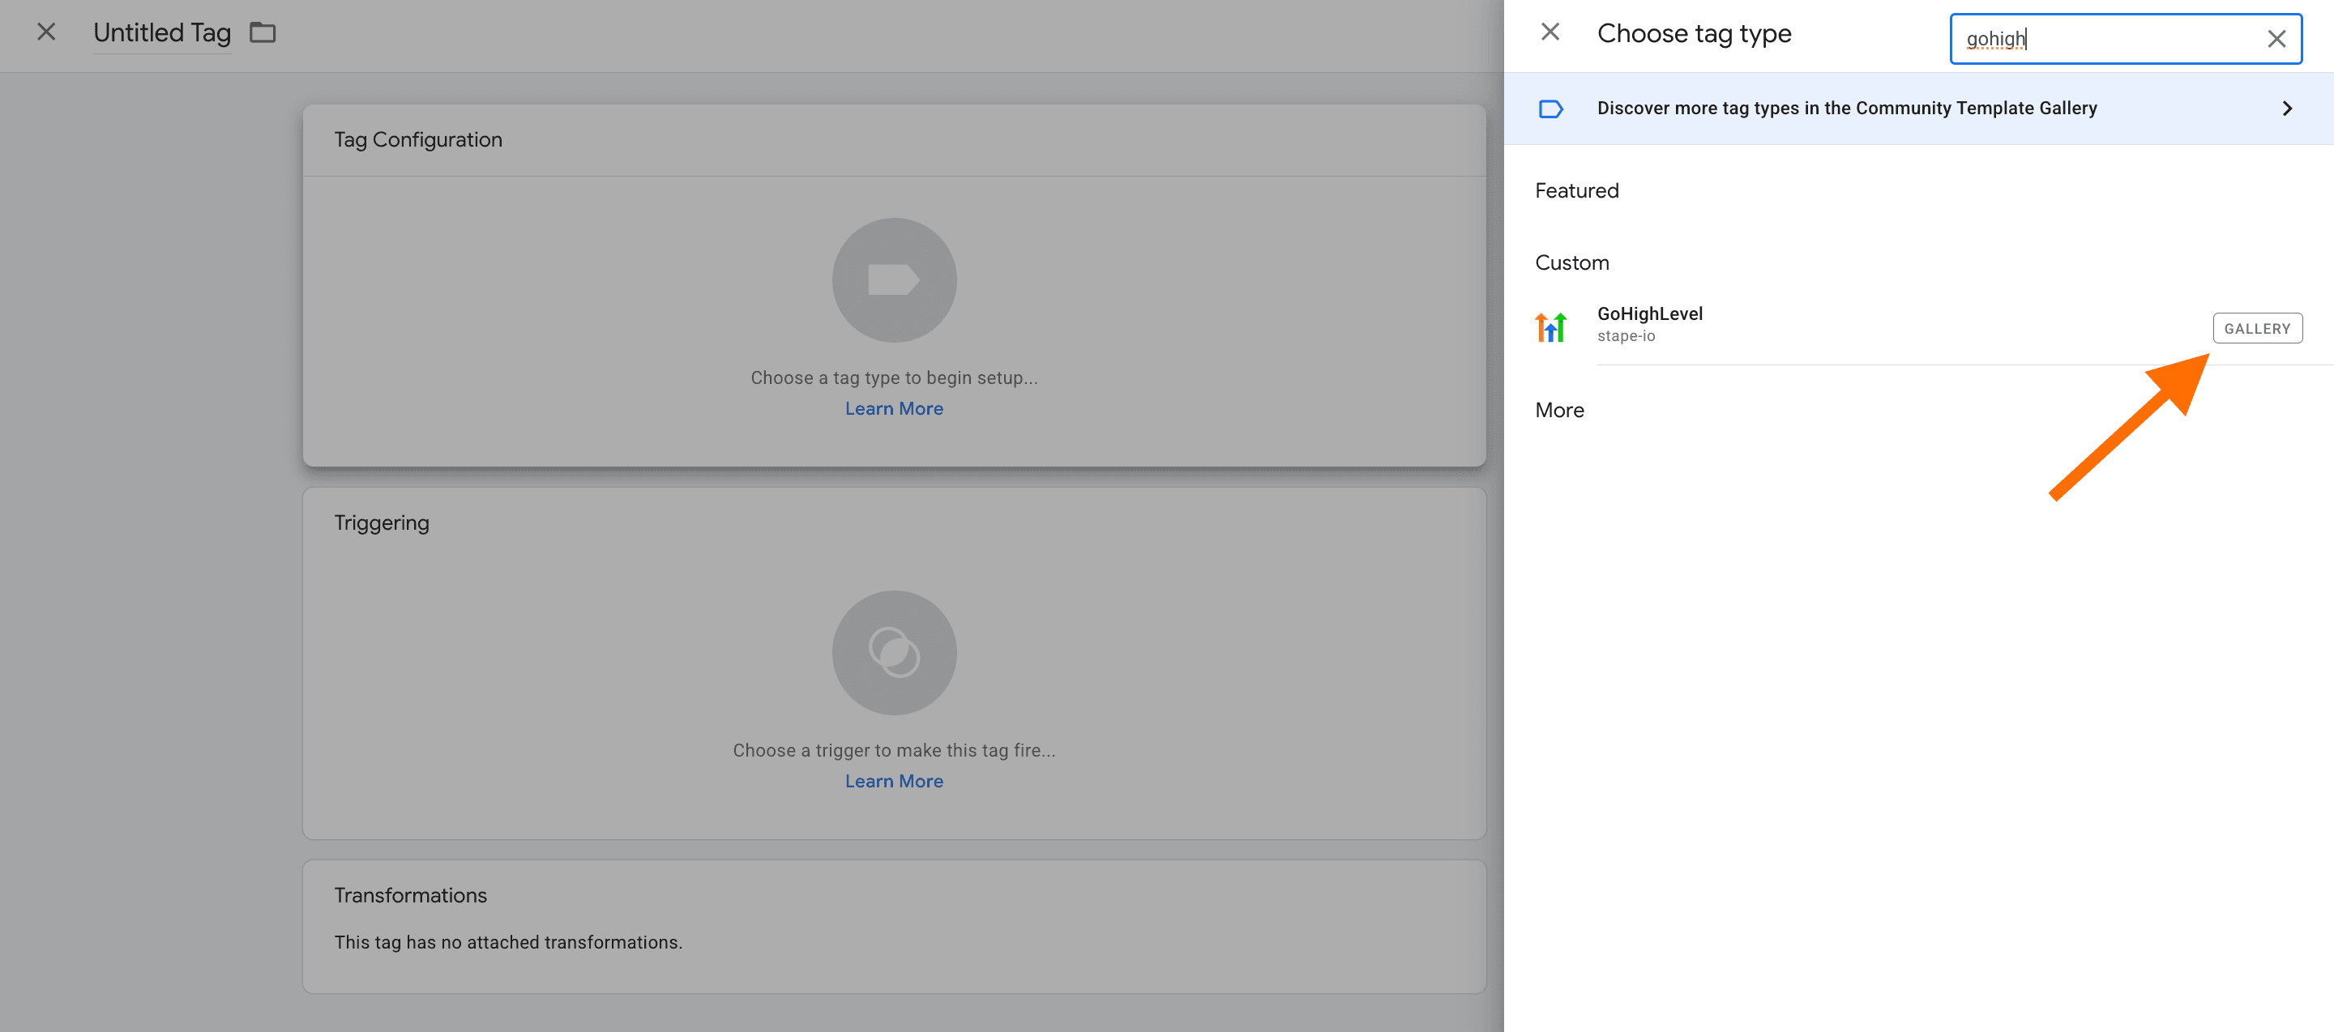Image resolution: width=2334 pixels, height=1032 pixels.
Task: Click the Transformations section card
Action: (x=893, y=925)
